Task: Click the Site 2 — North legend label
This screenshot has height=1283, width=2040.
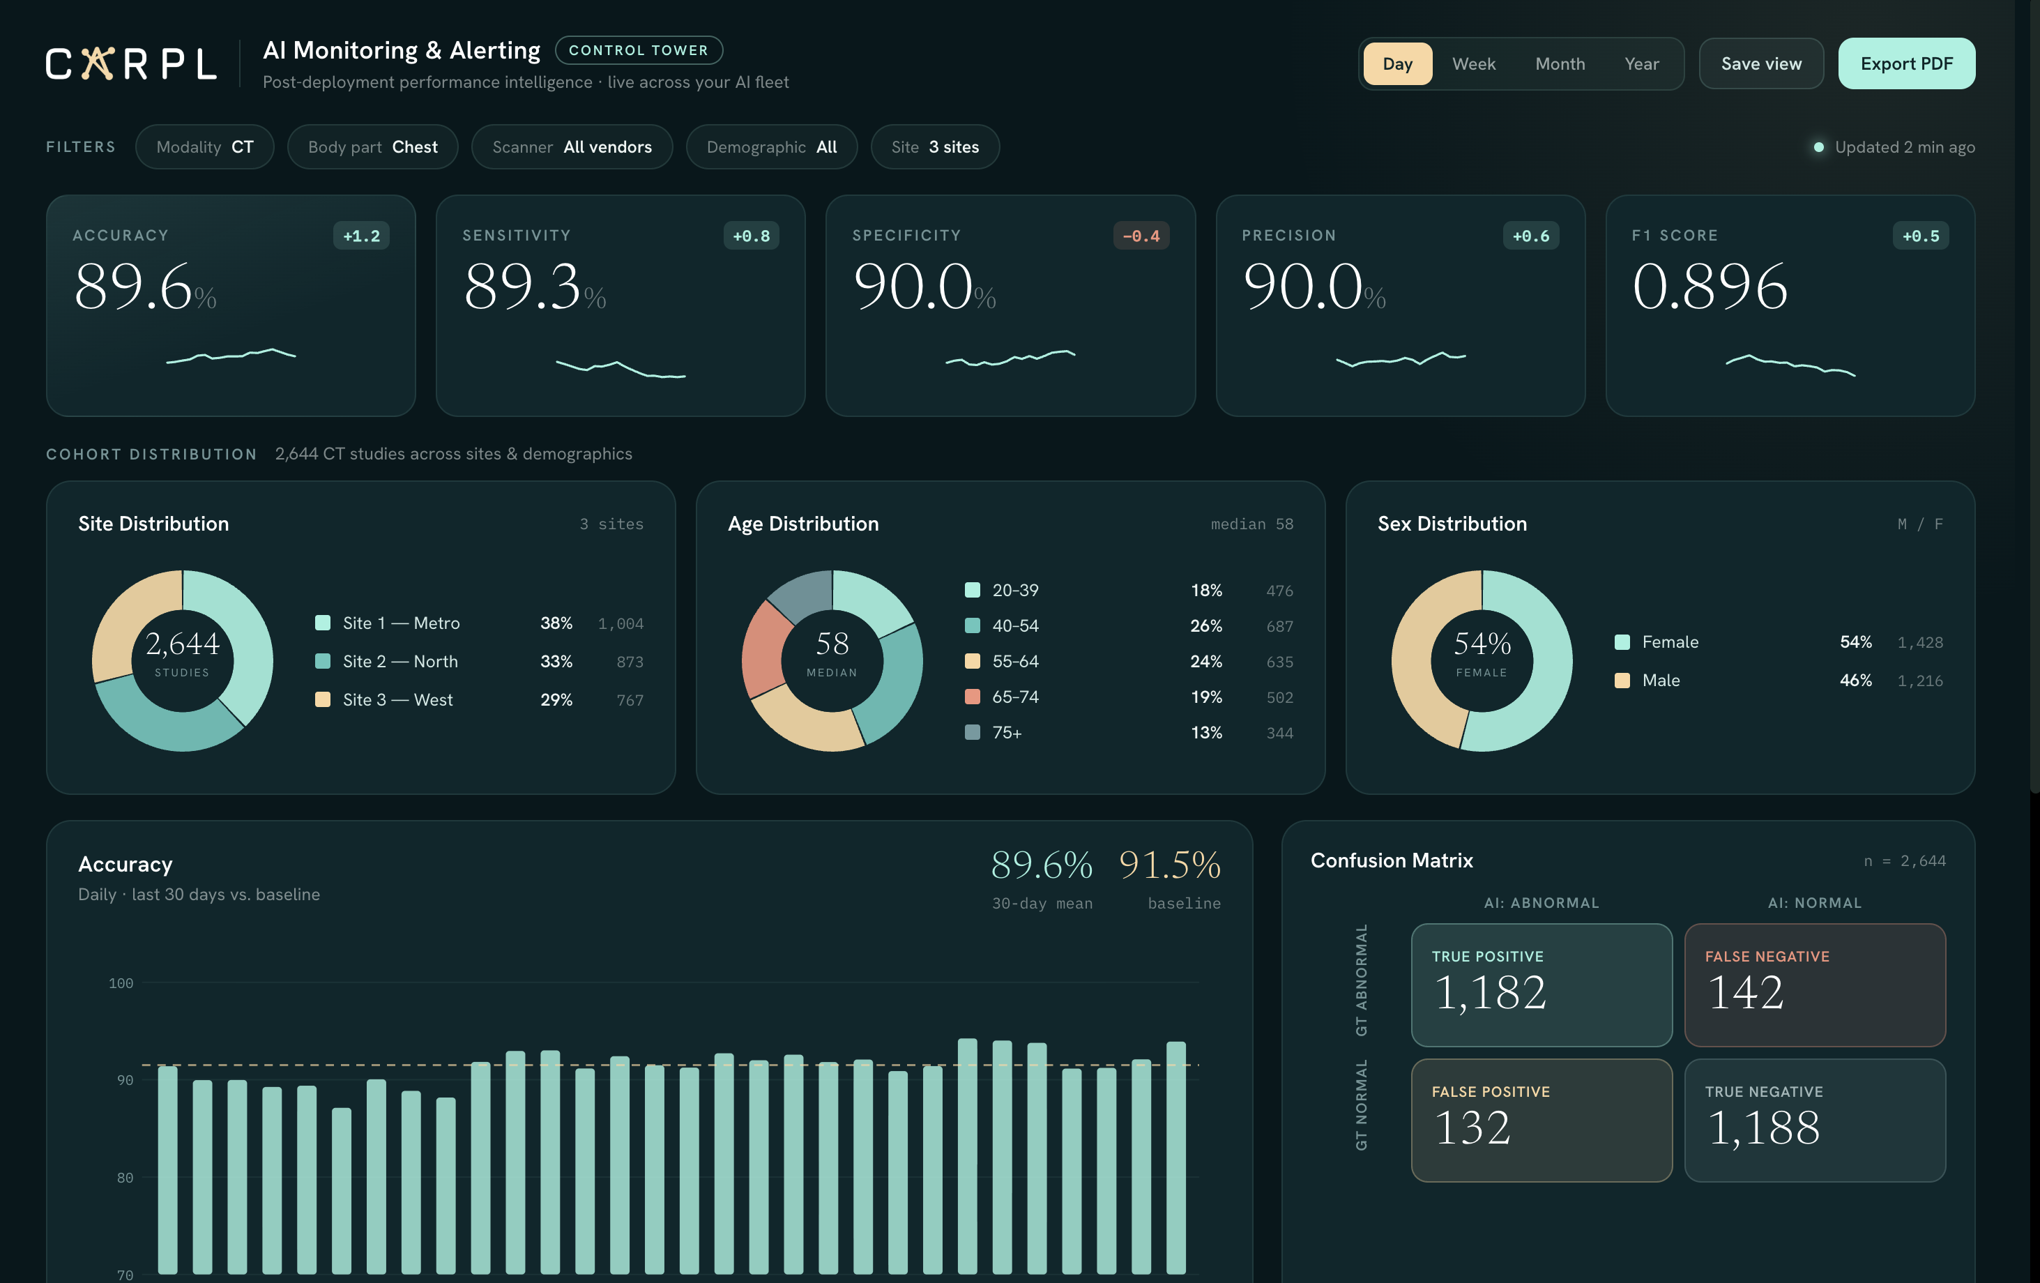Action: click(400, 661)
